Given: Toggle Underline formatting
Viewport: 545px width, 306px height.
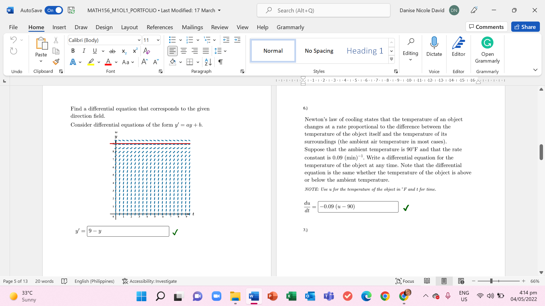Looking at the screenshot, I should [95, 51].
